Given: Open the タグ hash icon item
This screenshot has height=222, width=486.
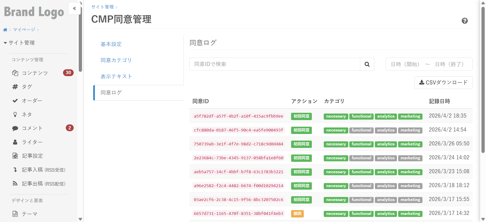Looking at the screenshot, I should click(x=27, y=87).
